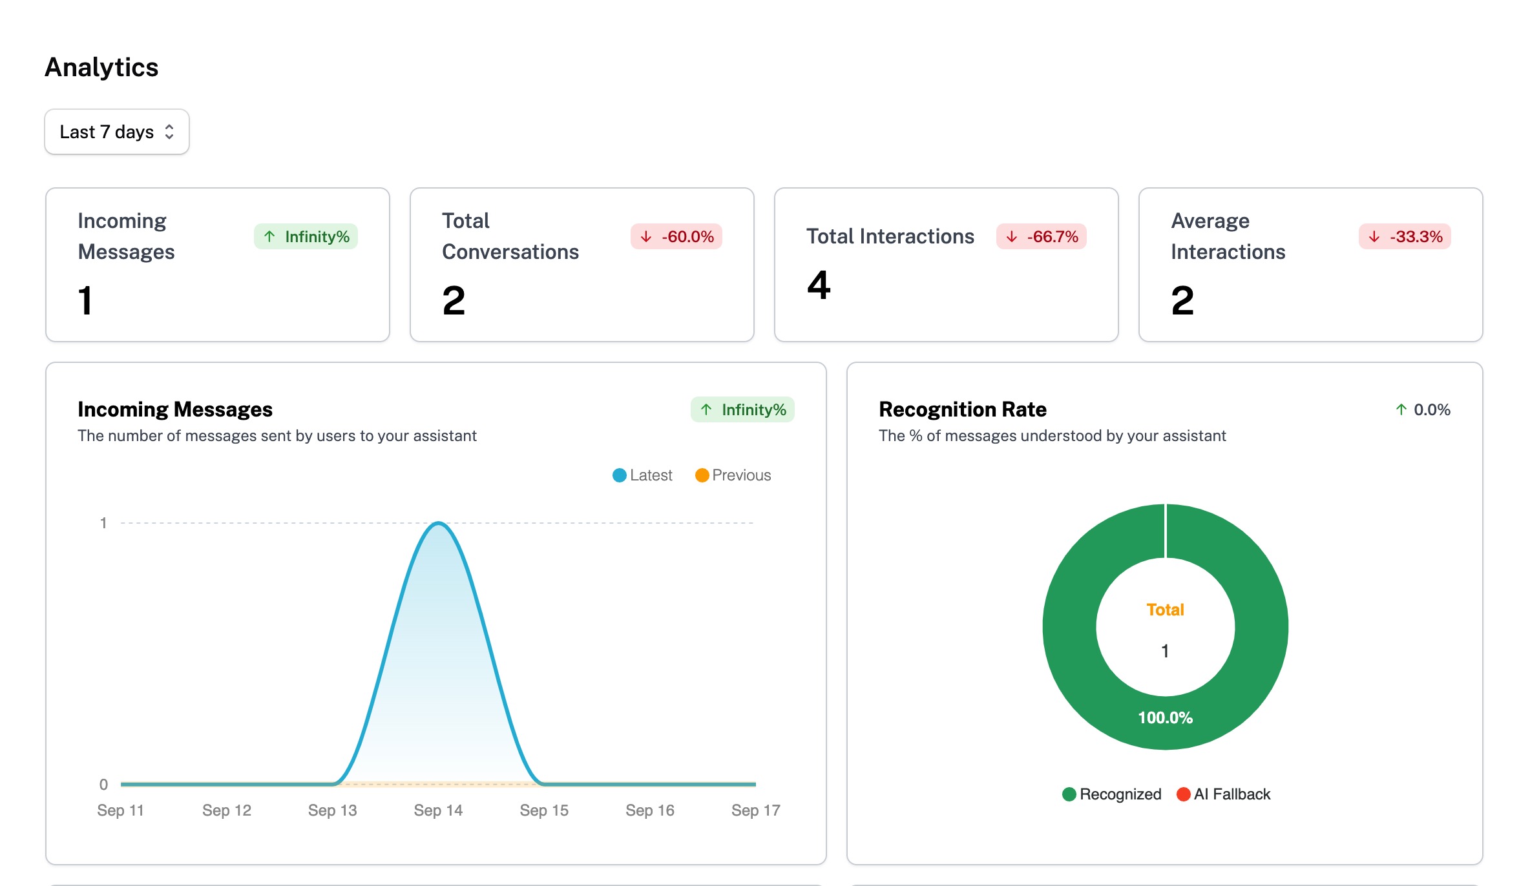Viewport: 1530px width, 886px height.
Task: Click the messages understood by assistant description
Action: pyautogui.click(x=1053, y=436)
